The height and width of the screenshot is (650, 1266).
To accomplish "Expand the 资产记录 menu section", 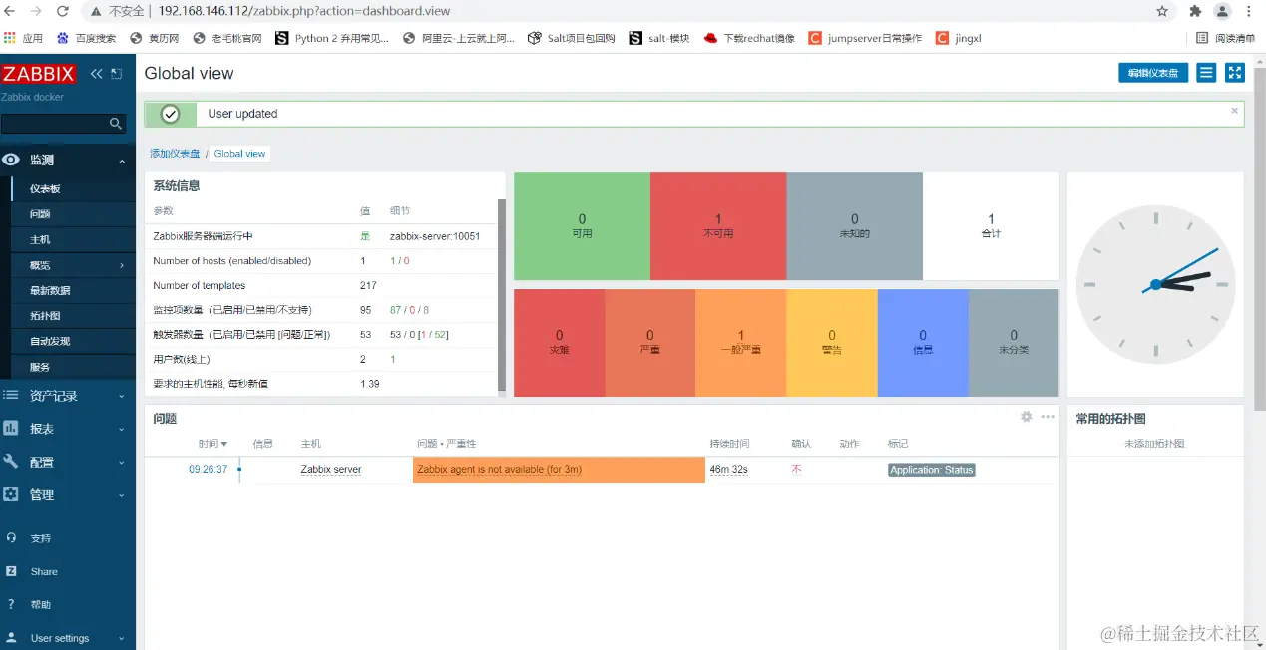I will tap(68, 396).
